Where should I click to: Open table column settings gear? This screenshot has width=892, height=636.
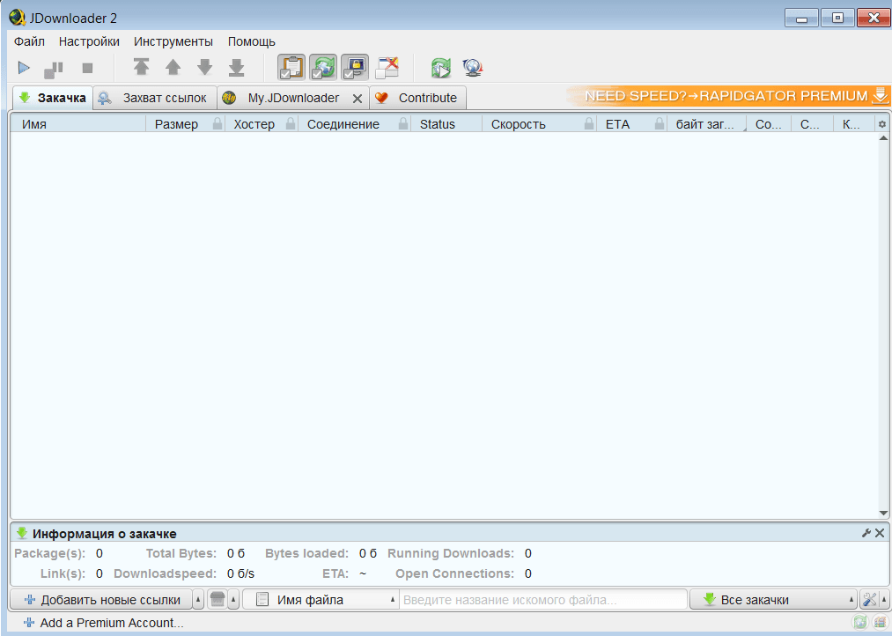click(x=881, y=124)
